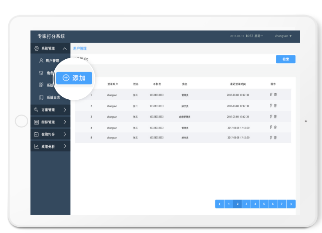Expand the 成绩分析 menu arrow
This screenshot has width=322, height=233.
(65, 146)
